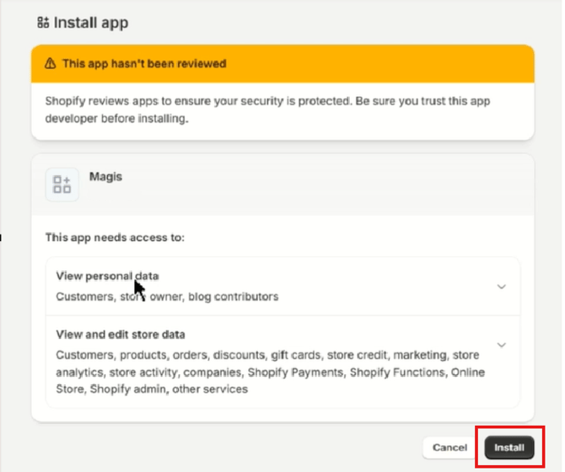This screenshot has width=565, height=472.
Task: Click the Install app page title
Action: (91, 23)
